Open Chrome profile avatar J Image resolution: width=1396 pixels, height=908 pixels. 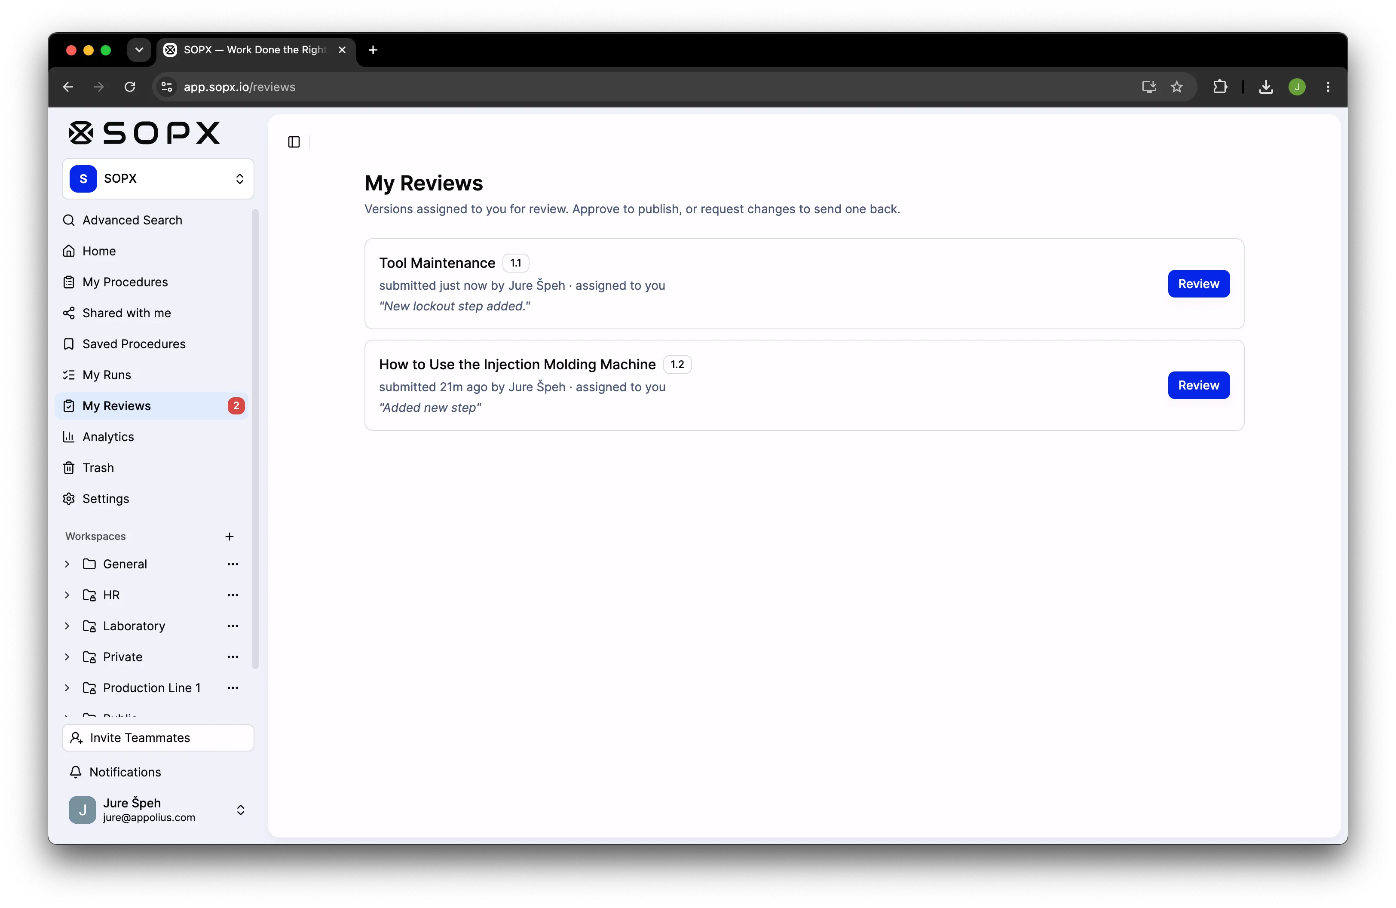[1297, 87]
